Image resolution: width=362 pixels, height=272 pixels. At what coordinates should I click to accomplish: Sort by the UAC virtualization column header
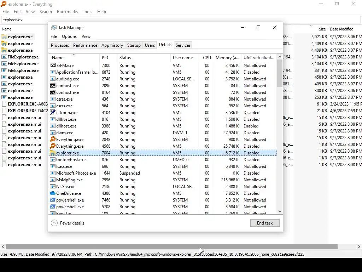(x=259, y=58)
